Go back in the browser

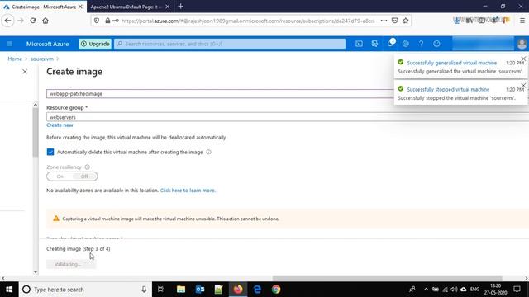(7, 21)
